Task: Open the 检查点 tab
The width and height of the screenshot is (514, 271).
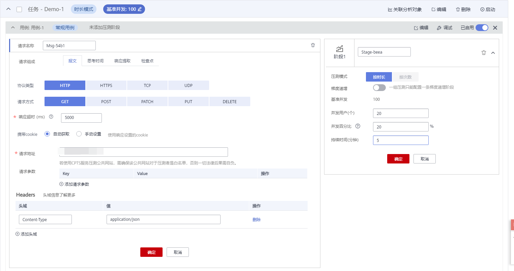Action: [x=147, y=61]
